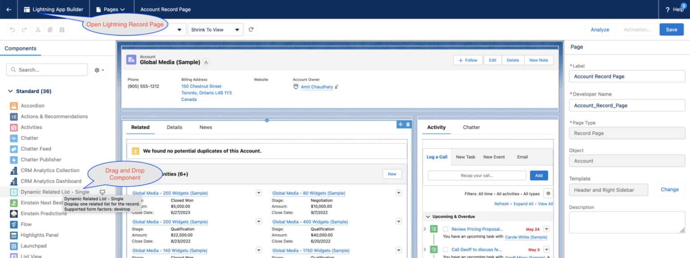Click the refresh canvas icon
The width and height of the screenshot is (690, 258).
click(x=251, y=30)
